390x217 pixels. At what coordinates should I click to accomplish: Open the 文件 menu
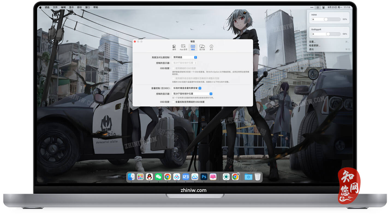point(55,7)
